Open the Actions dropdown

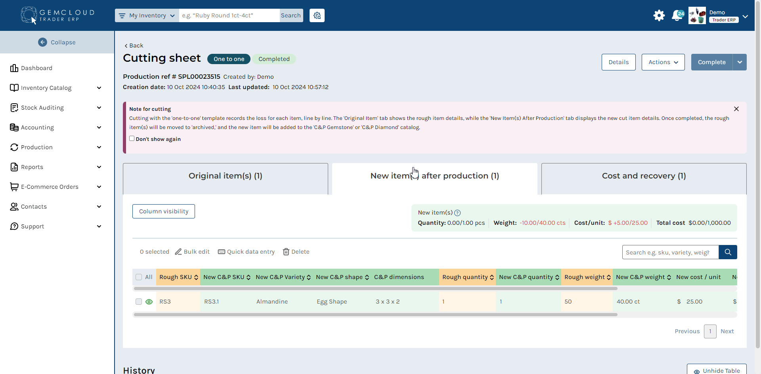pyautogui.click(x=663, y=62)
